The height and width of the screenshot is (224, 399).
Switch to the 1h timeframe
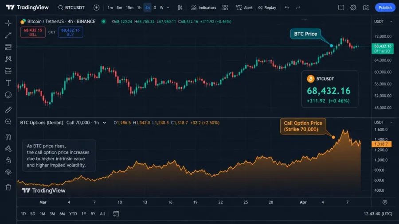(x=139, y=8)
